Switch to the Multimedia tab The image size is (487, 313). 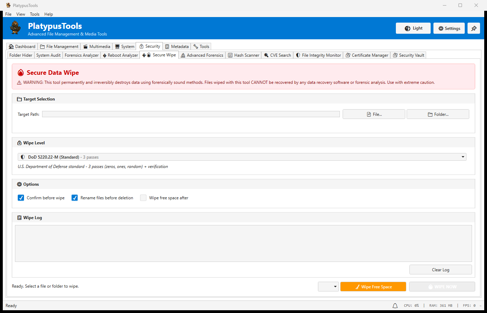pyautogui.click(x=97, y=47)
